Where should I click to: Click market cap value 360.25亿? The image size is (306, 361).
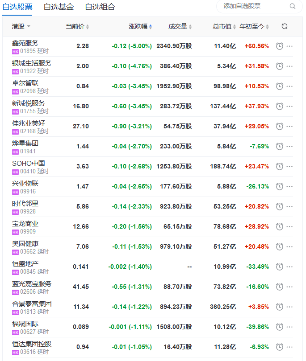click(223, 307)
